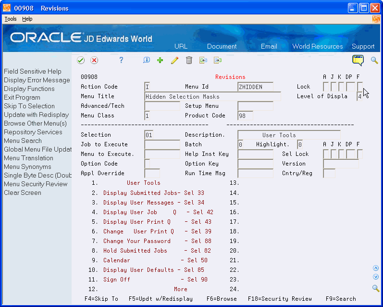
Task: Select Exit Program
Action: pyautogui.click(x=22, y=98)
